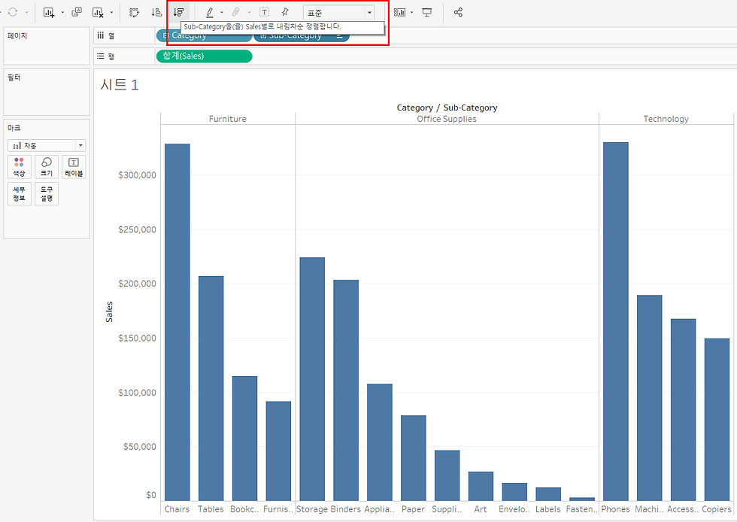Expand the Clear Sheet dropdown arrow
This screenshot has height=522, width=737.
coord(111,12)
